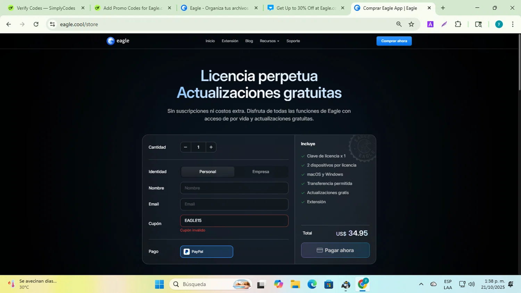The width and height of the screenshot is (521, 293).
Task: Close the Add Promo Codes tab
Action: pos(169,8)
